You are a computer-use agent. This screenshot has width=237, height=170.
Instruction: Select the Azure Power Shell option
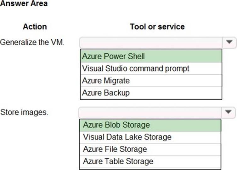pyautogui.click(x=151, y=56)
